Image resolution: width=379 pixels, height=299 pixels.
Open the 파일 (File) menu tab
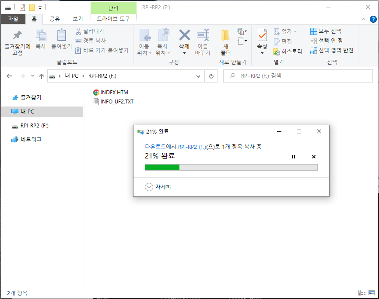[13, 19]
